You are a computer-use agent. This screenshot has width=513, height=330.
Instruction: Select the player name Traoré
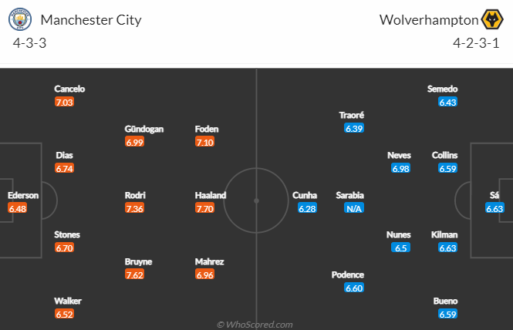(351, 115)
